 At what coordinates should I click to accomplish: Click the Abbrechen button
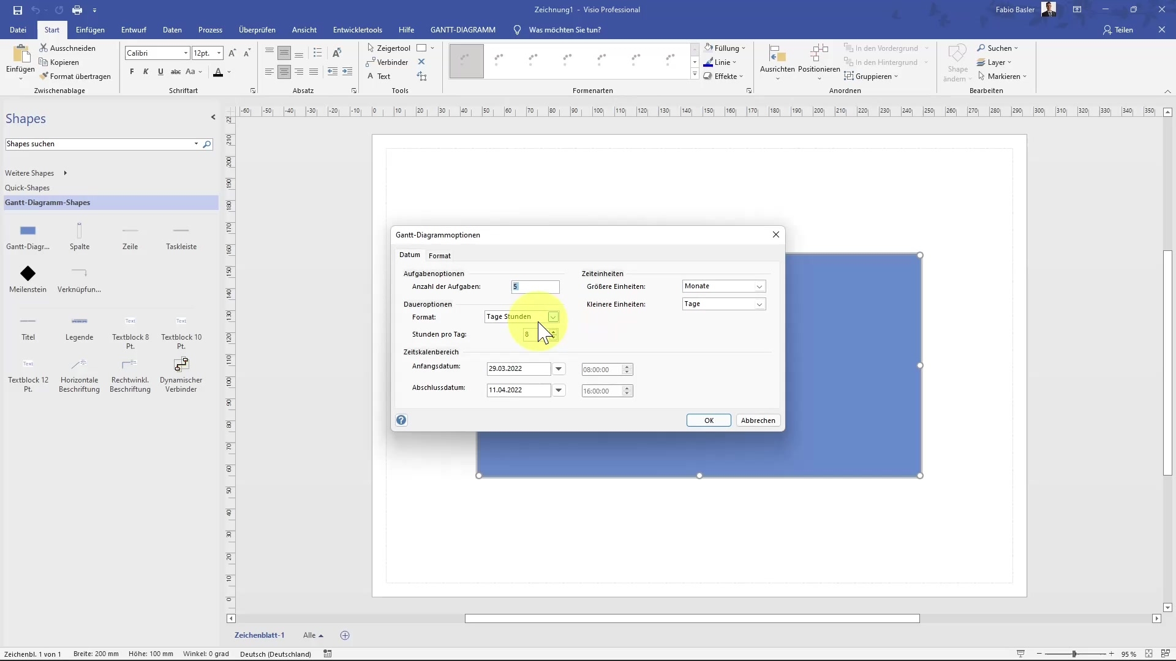758,420
